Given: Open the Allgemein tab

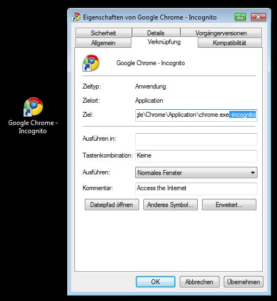Looking at the screenshot, I should pos(103,42).
